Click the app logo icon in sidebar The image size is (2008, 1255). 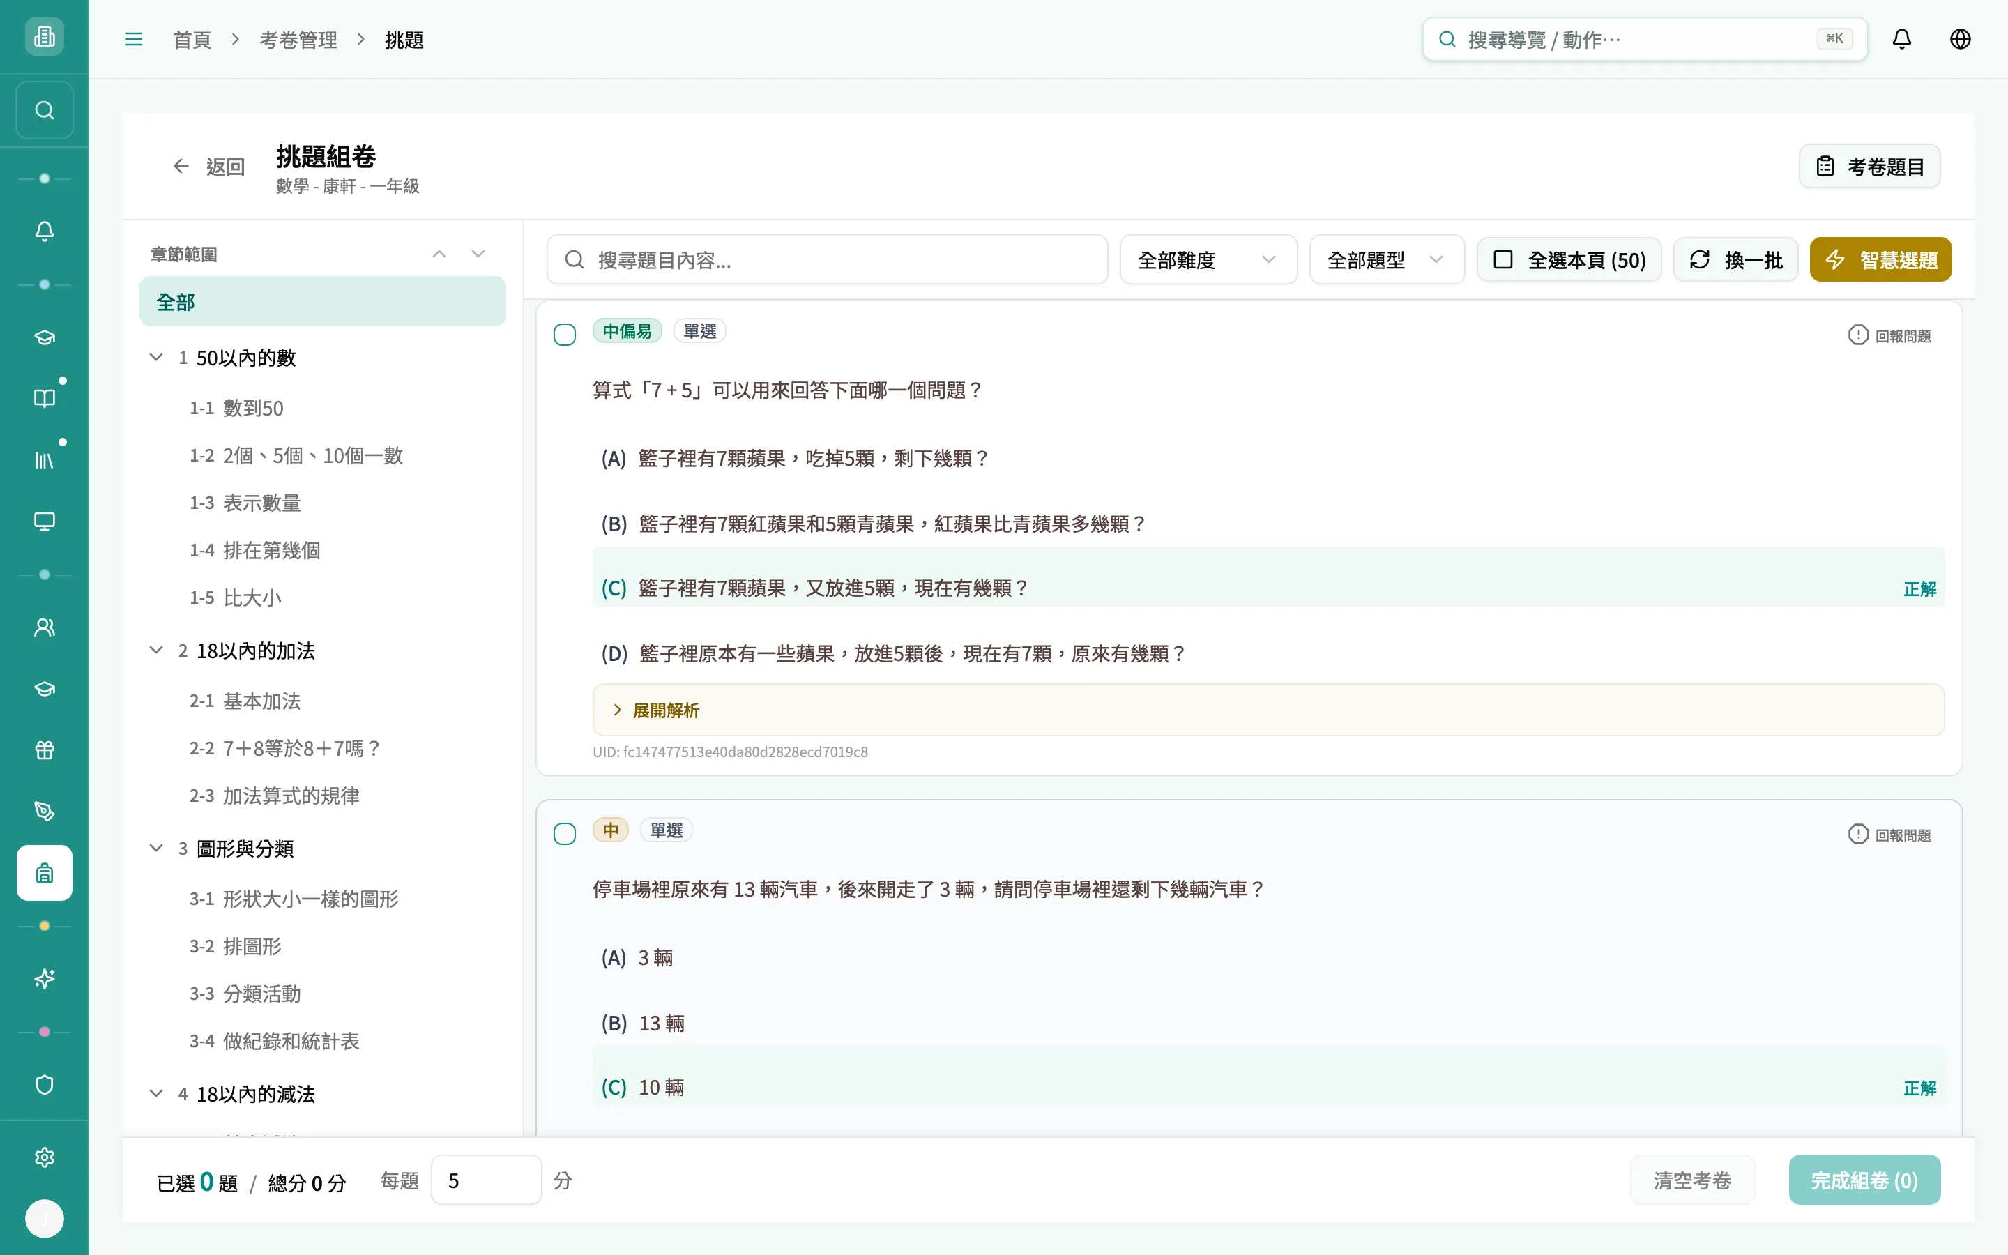coord(44,36)
